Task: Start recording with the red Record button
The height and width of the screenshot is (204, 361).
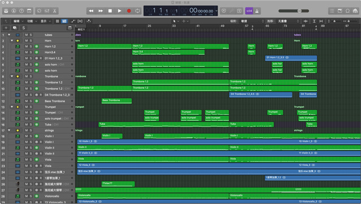Action: 129,11
